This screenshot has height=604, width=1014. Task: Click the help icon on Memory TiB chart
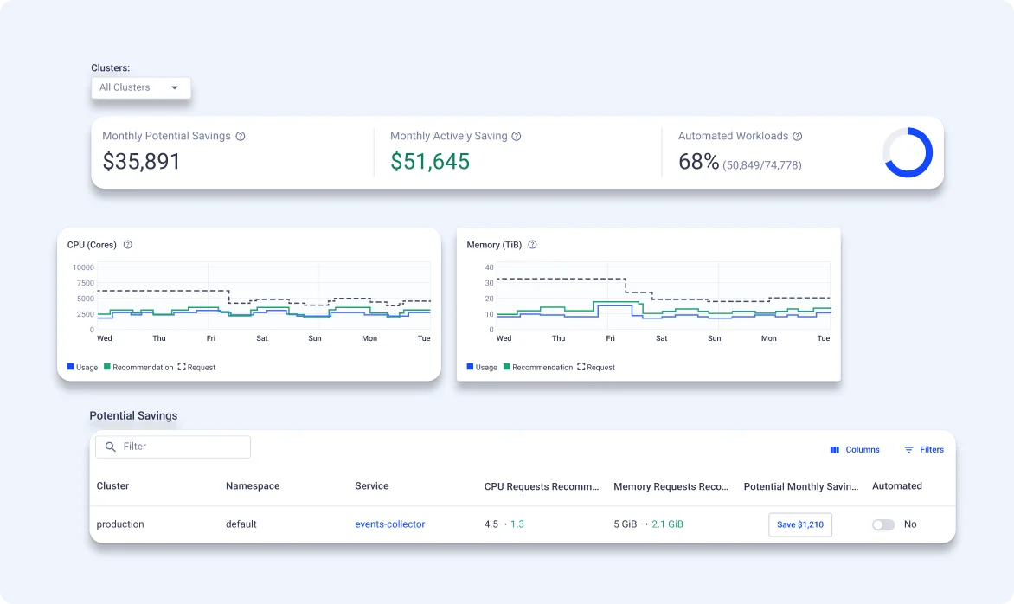533,245
